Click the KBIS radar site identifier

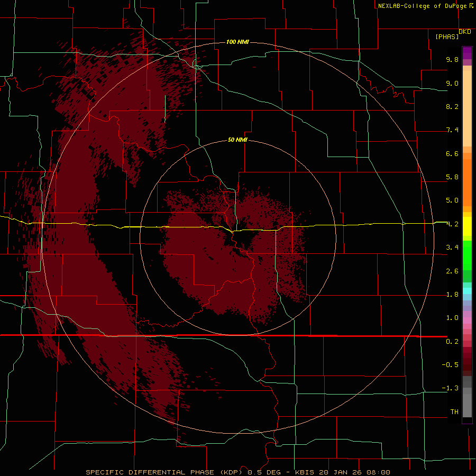[307, 472]
